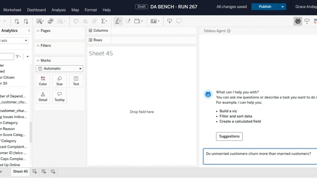Click the new dashboard tab icon
317x178 pixels.
point(44,172)
